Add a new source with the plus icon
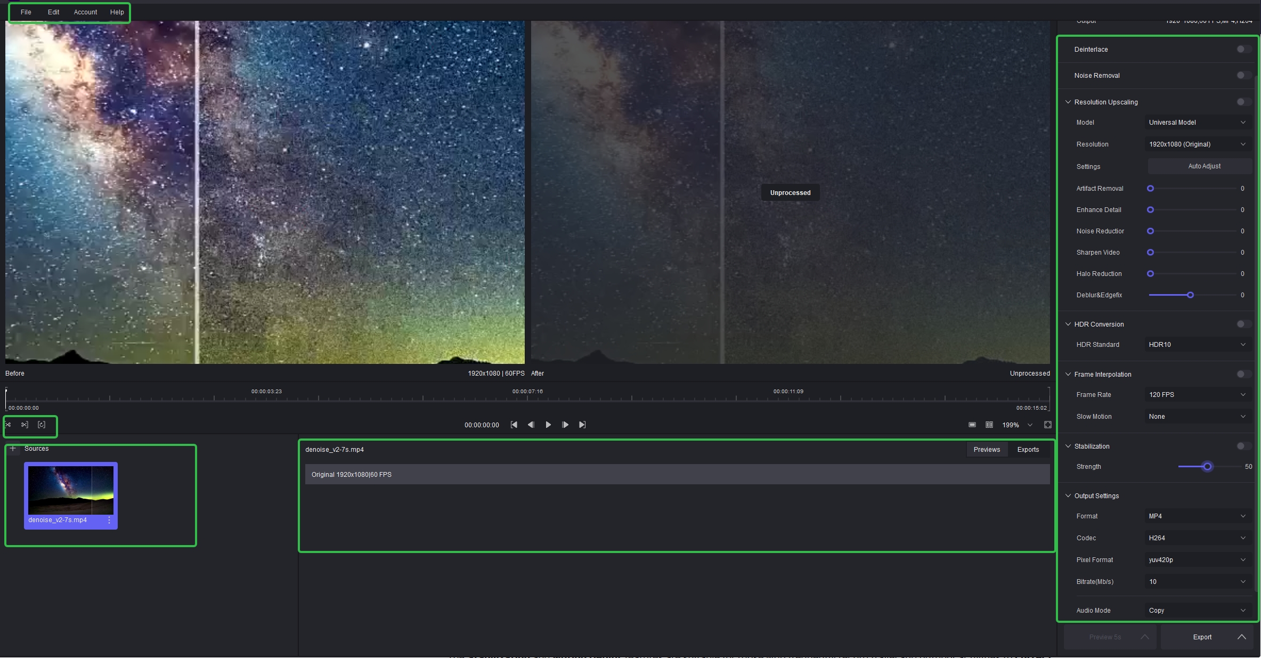1261x658 pixels. coord(12,449)
